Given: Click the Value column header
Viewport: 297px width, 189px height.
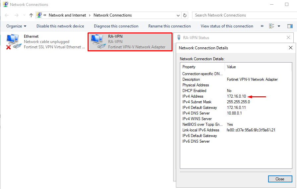Looking at the screenshot, I should pos(259,67).
